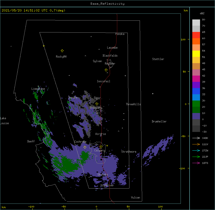Click the Cochrane label
Viewport: 215px width, 210px height.
tap(80, 142)
